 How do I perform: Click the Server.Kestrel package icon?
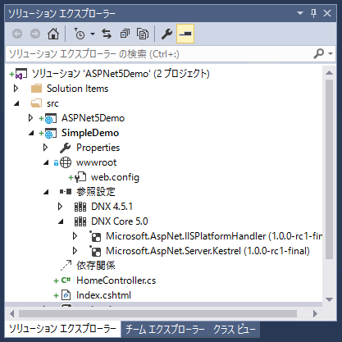pyautogui.click(x=95, y=251)
